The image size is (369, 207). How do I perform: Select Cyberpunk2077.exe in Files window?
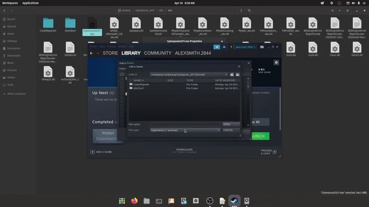(92, 26)
